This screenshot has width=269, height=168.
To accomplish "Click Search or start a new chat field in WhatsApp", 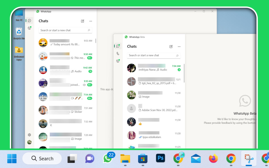I will (65, 30).
